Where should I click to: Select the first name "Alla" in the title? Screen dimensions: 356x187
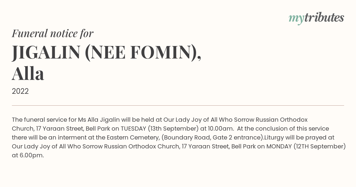pyautogui.click(x=28, y=73)
